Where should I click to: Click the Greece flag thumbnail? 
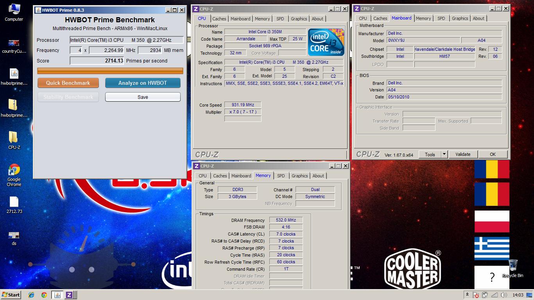coord(492,248)
